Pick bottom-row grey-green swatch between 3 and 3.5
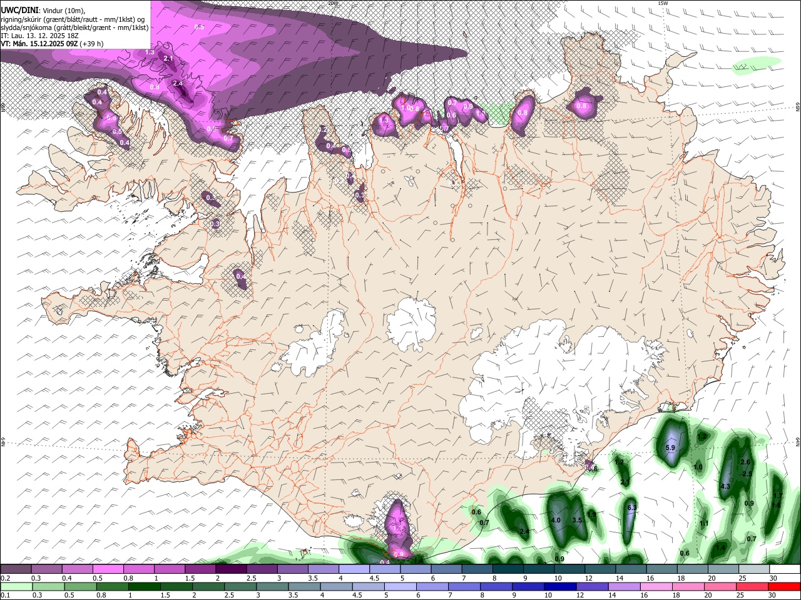The width and height of the screenshot is (801, 600). point(272,586)
